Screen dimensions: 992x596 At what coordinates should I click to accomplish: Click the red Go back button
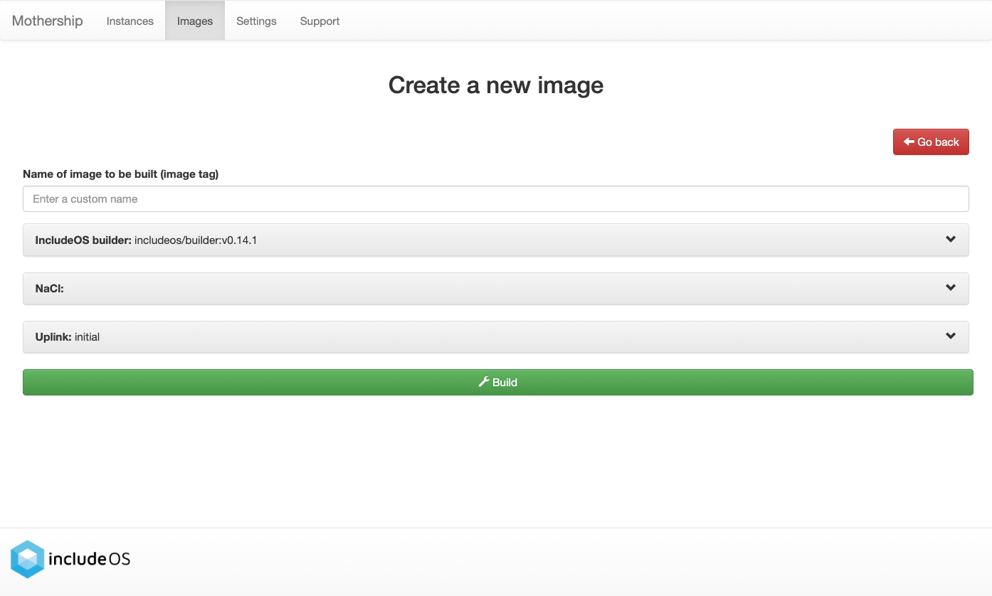[x=931, y=142]
